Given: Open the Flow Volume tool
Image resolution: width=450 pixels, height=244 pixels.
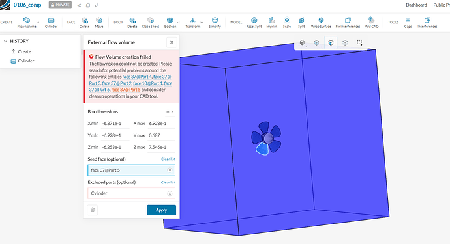Looking at the screenshot, I should (26, 22).
